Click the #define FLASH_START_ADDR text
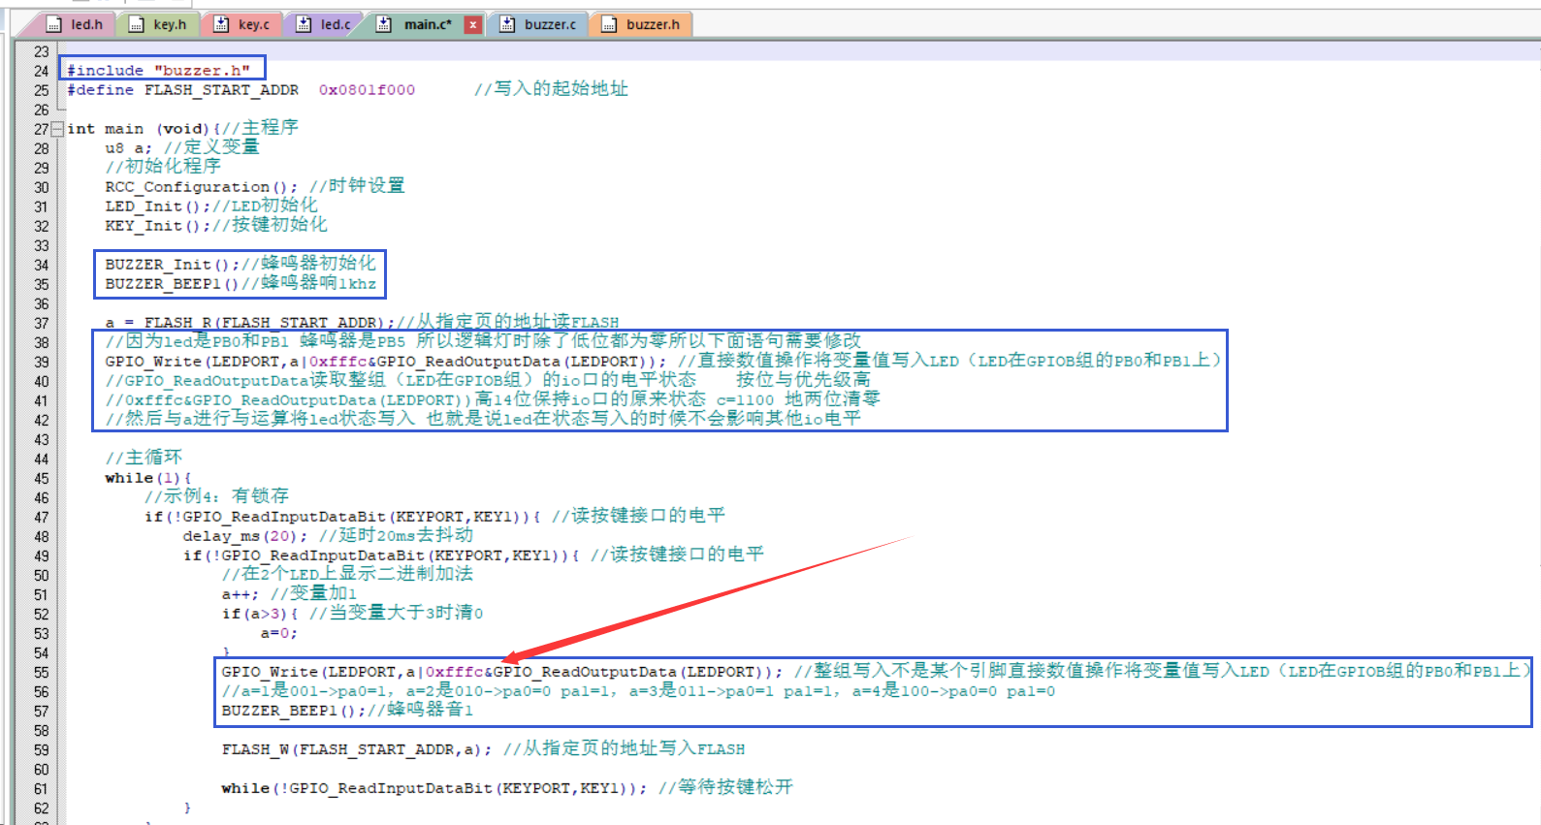Image resolution: width=1541 pixels, height=825 pixels. coord(182,89)
